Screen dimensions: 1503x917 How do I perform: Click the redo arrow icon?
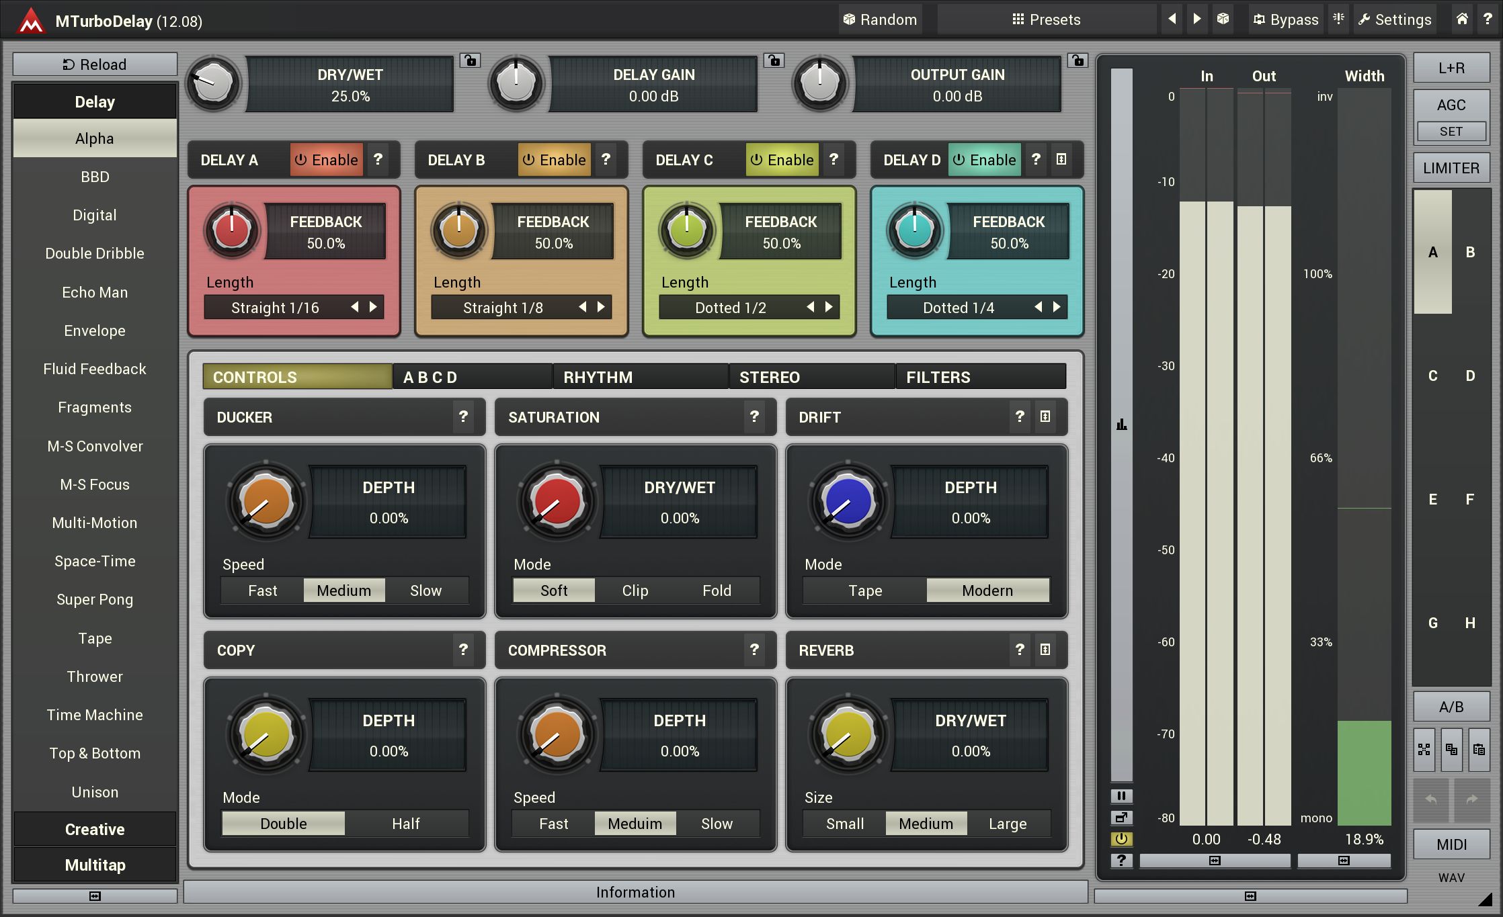tap(1472, 799)
